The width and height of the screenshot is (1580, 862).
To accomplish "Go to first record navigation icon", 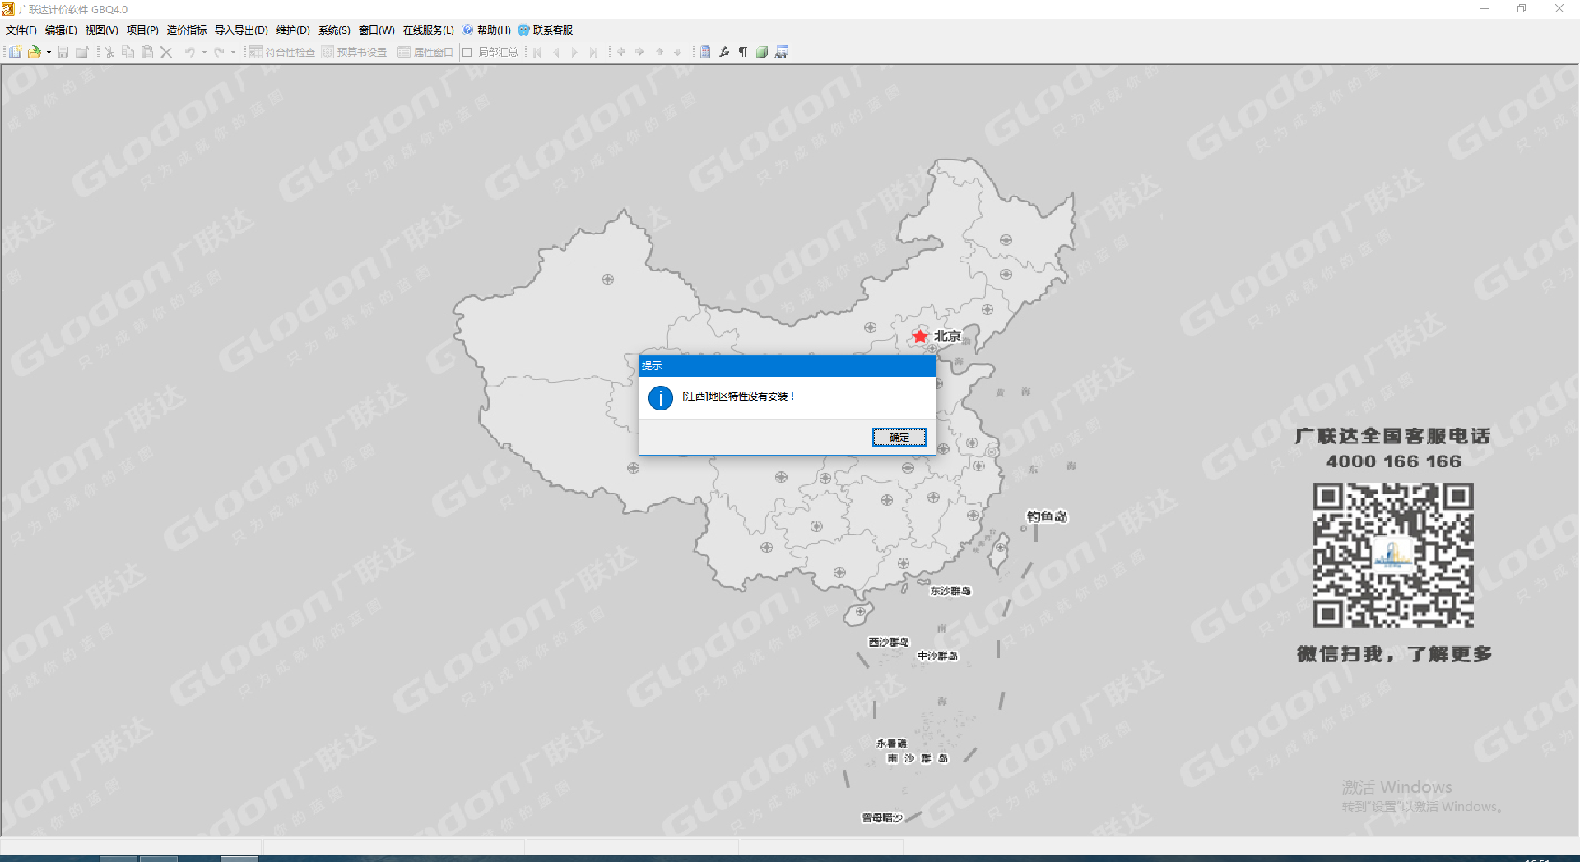I will coord(537,52).
